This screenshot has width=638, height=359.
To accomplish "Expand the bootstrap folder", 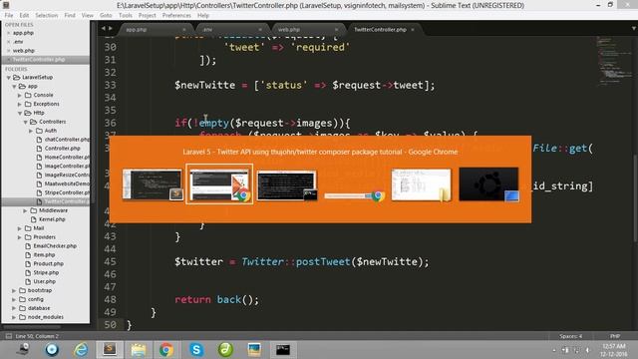I will pyautogui.click(x=14, y=290).
